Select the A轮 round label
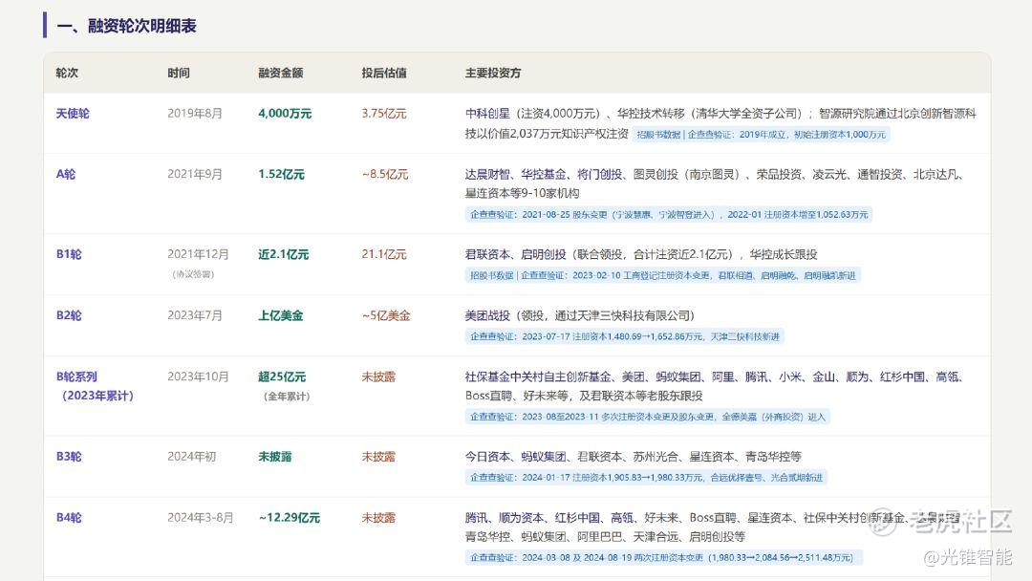Viewport: 1032px width, 581px height. click(x=66, y=174)
